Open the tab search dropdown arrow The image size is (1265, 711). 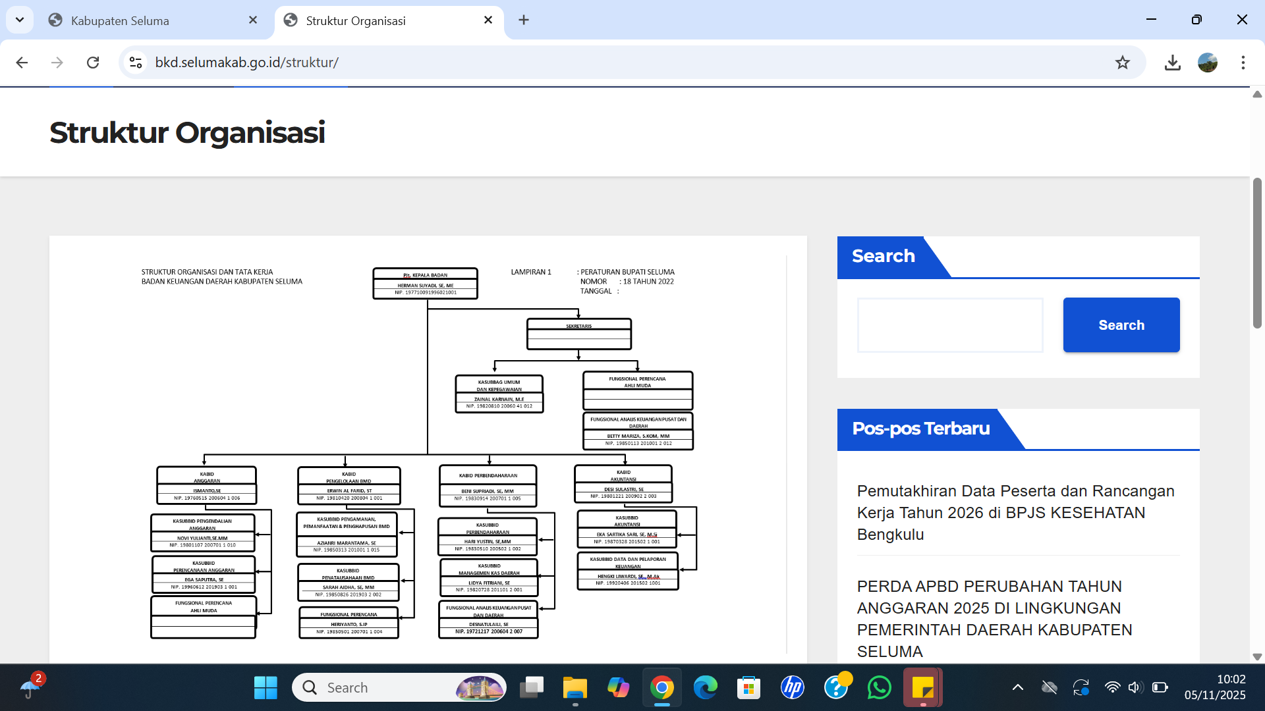(x=20, y=20)
